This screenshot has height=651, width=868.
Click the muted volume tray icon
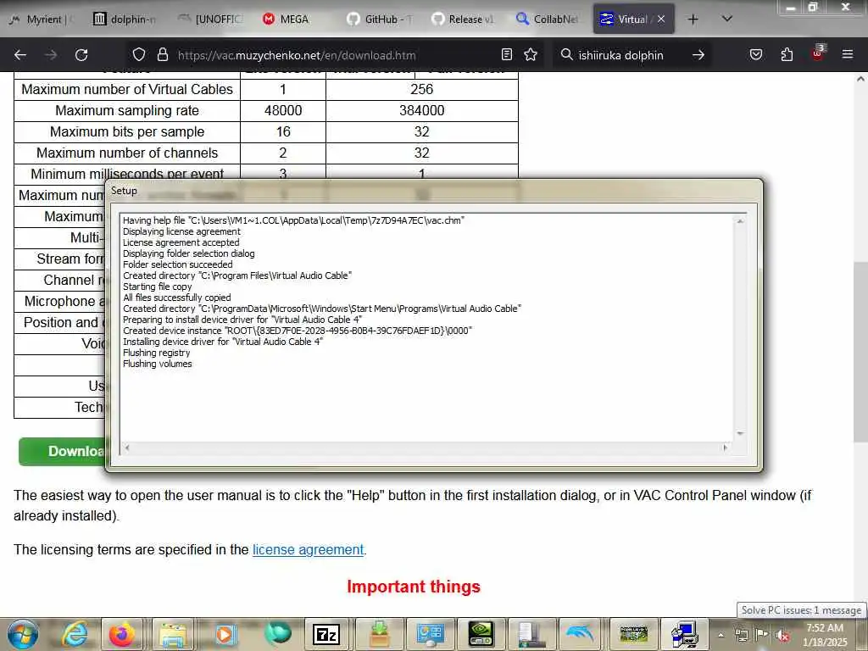point(782,635)
